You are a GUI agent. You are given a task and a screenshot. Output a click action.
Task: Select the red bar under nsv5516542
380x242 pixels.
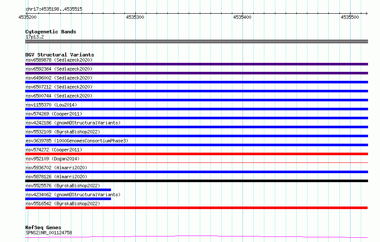click(x=196, y=208)
